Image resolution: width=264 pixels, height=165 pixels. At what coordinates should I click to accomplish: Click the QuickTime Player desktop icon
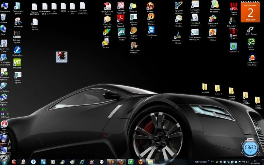coord(4,43)
